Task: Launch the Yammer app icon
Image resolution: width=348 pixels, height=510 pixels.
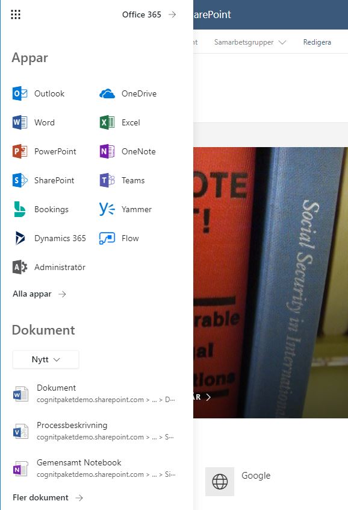Action: tap(107, 209)
